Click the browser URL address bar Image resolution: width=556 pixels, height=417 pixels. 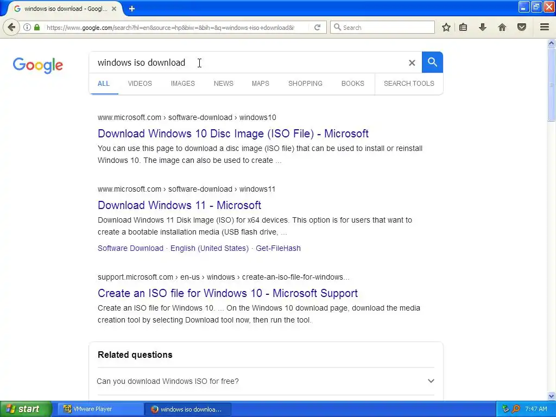pos(170,27)
